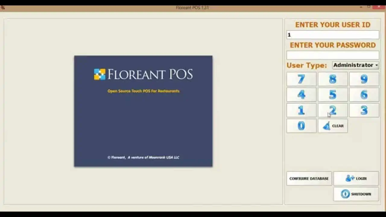
Task: Tap keypad digit 0
Action: 301,126
